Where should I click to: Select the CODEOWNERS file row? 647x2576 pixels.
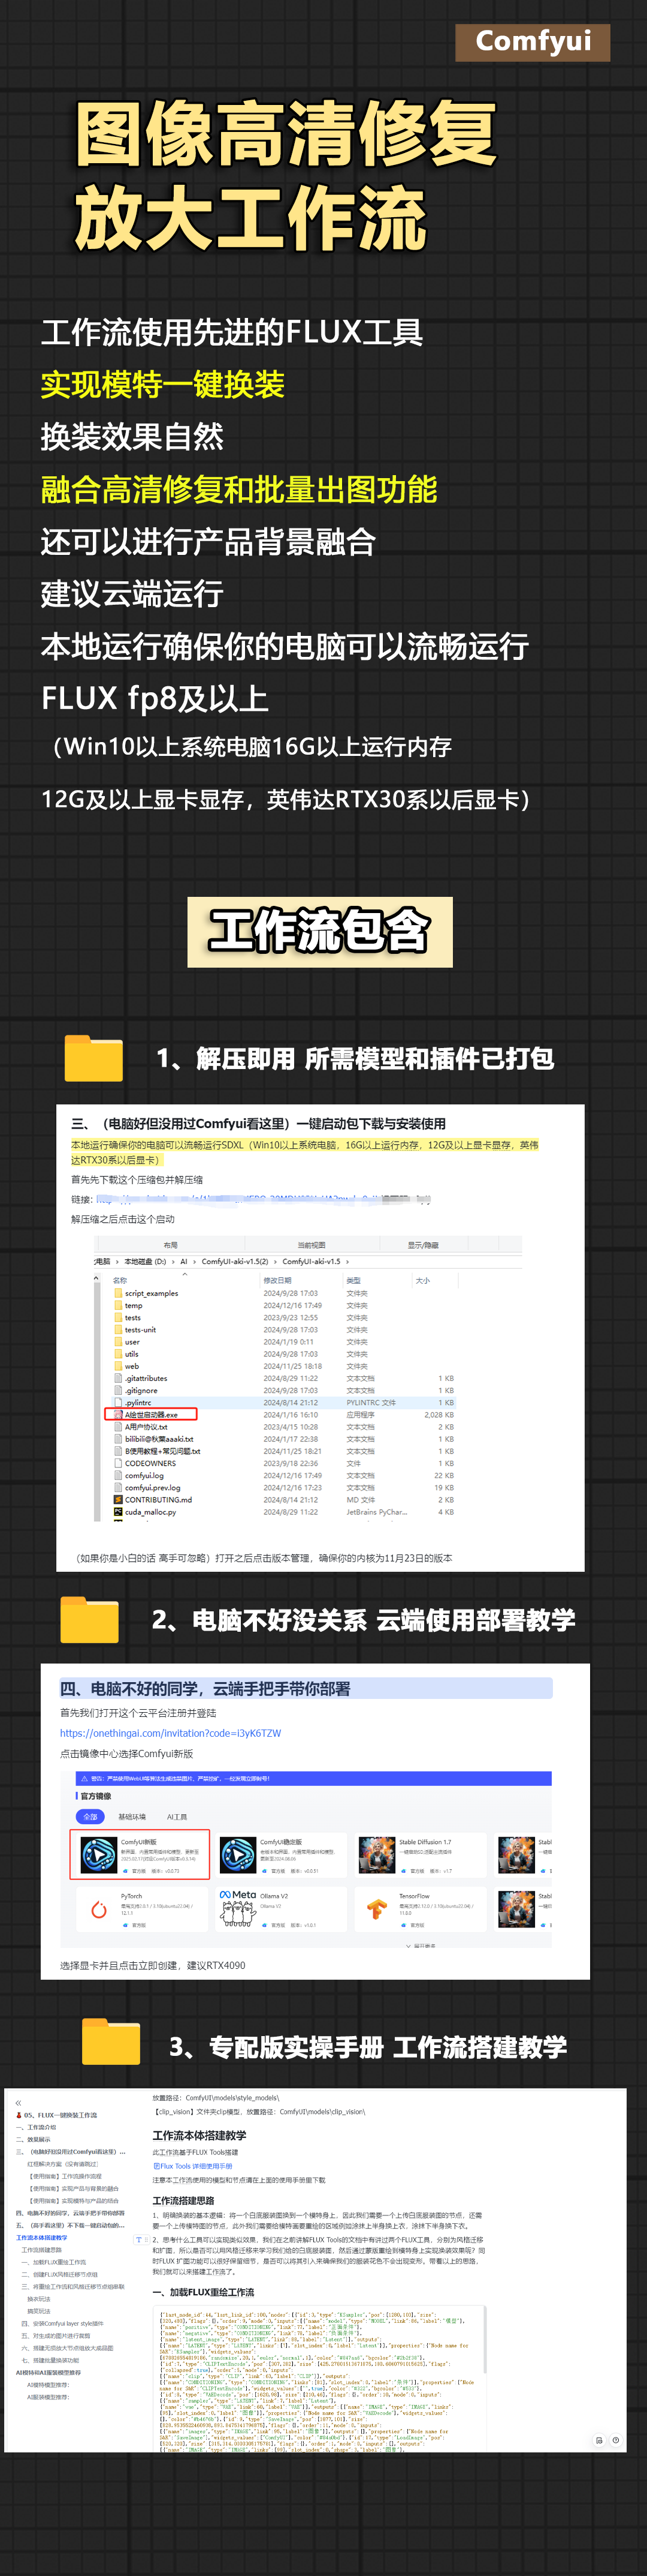coord(283,1463)
